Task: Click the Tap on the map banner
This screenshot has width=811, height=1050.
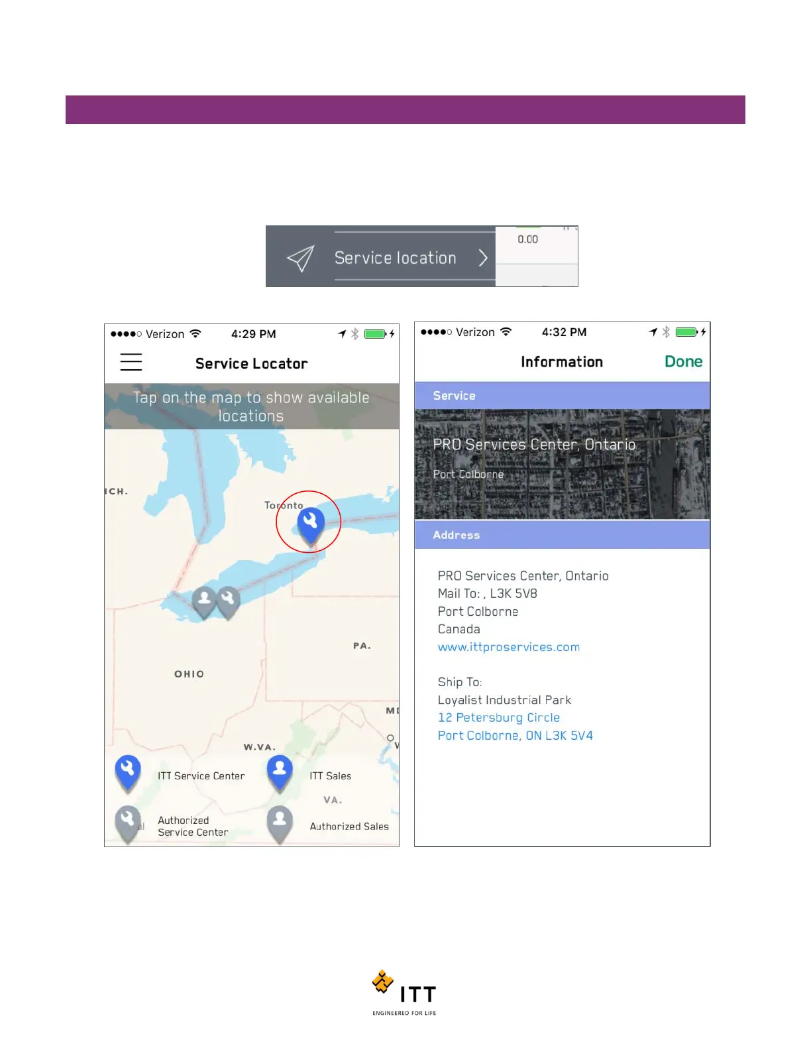Action: [x=252, y=406]
